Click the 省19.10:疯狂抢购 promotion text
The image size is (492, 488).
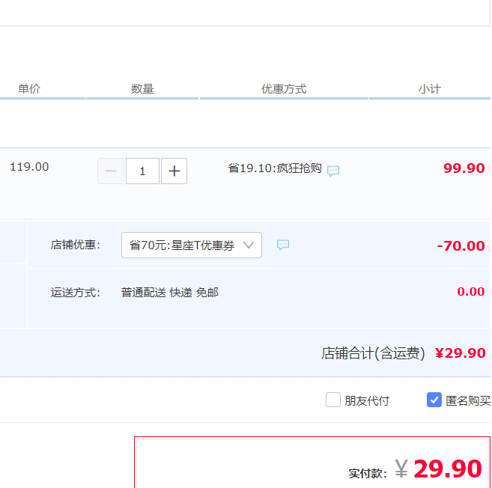[275, 168]
